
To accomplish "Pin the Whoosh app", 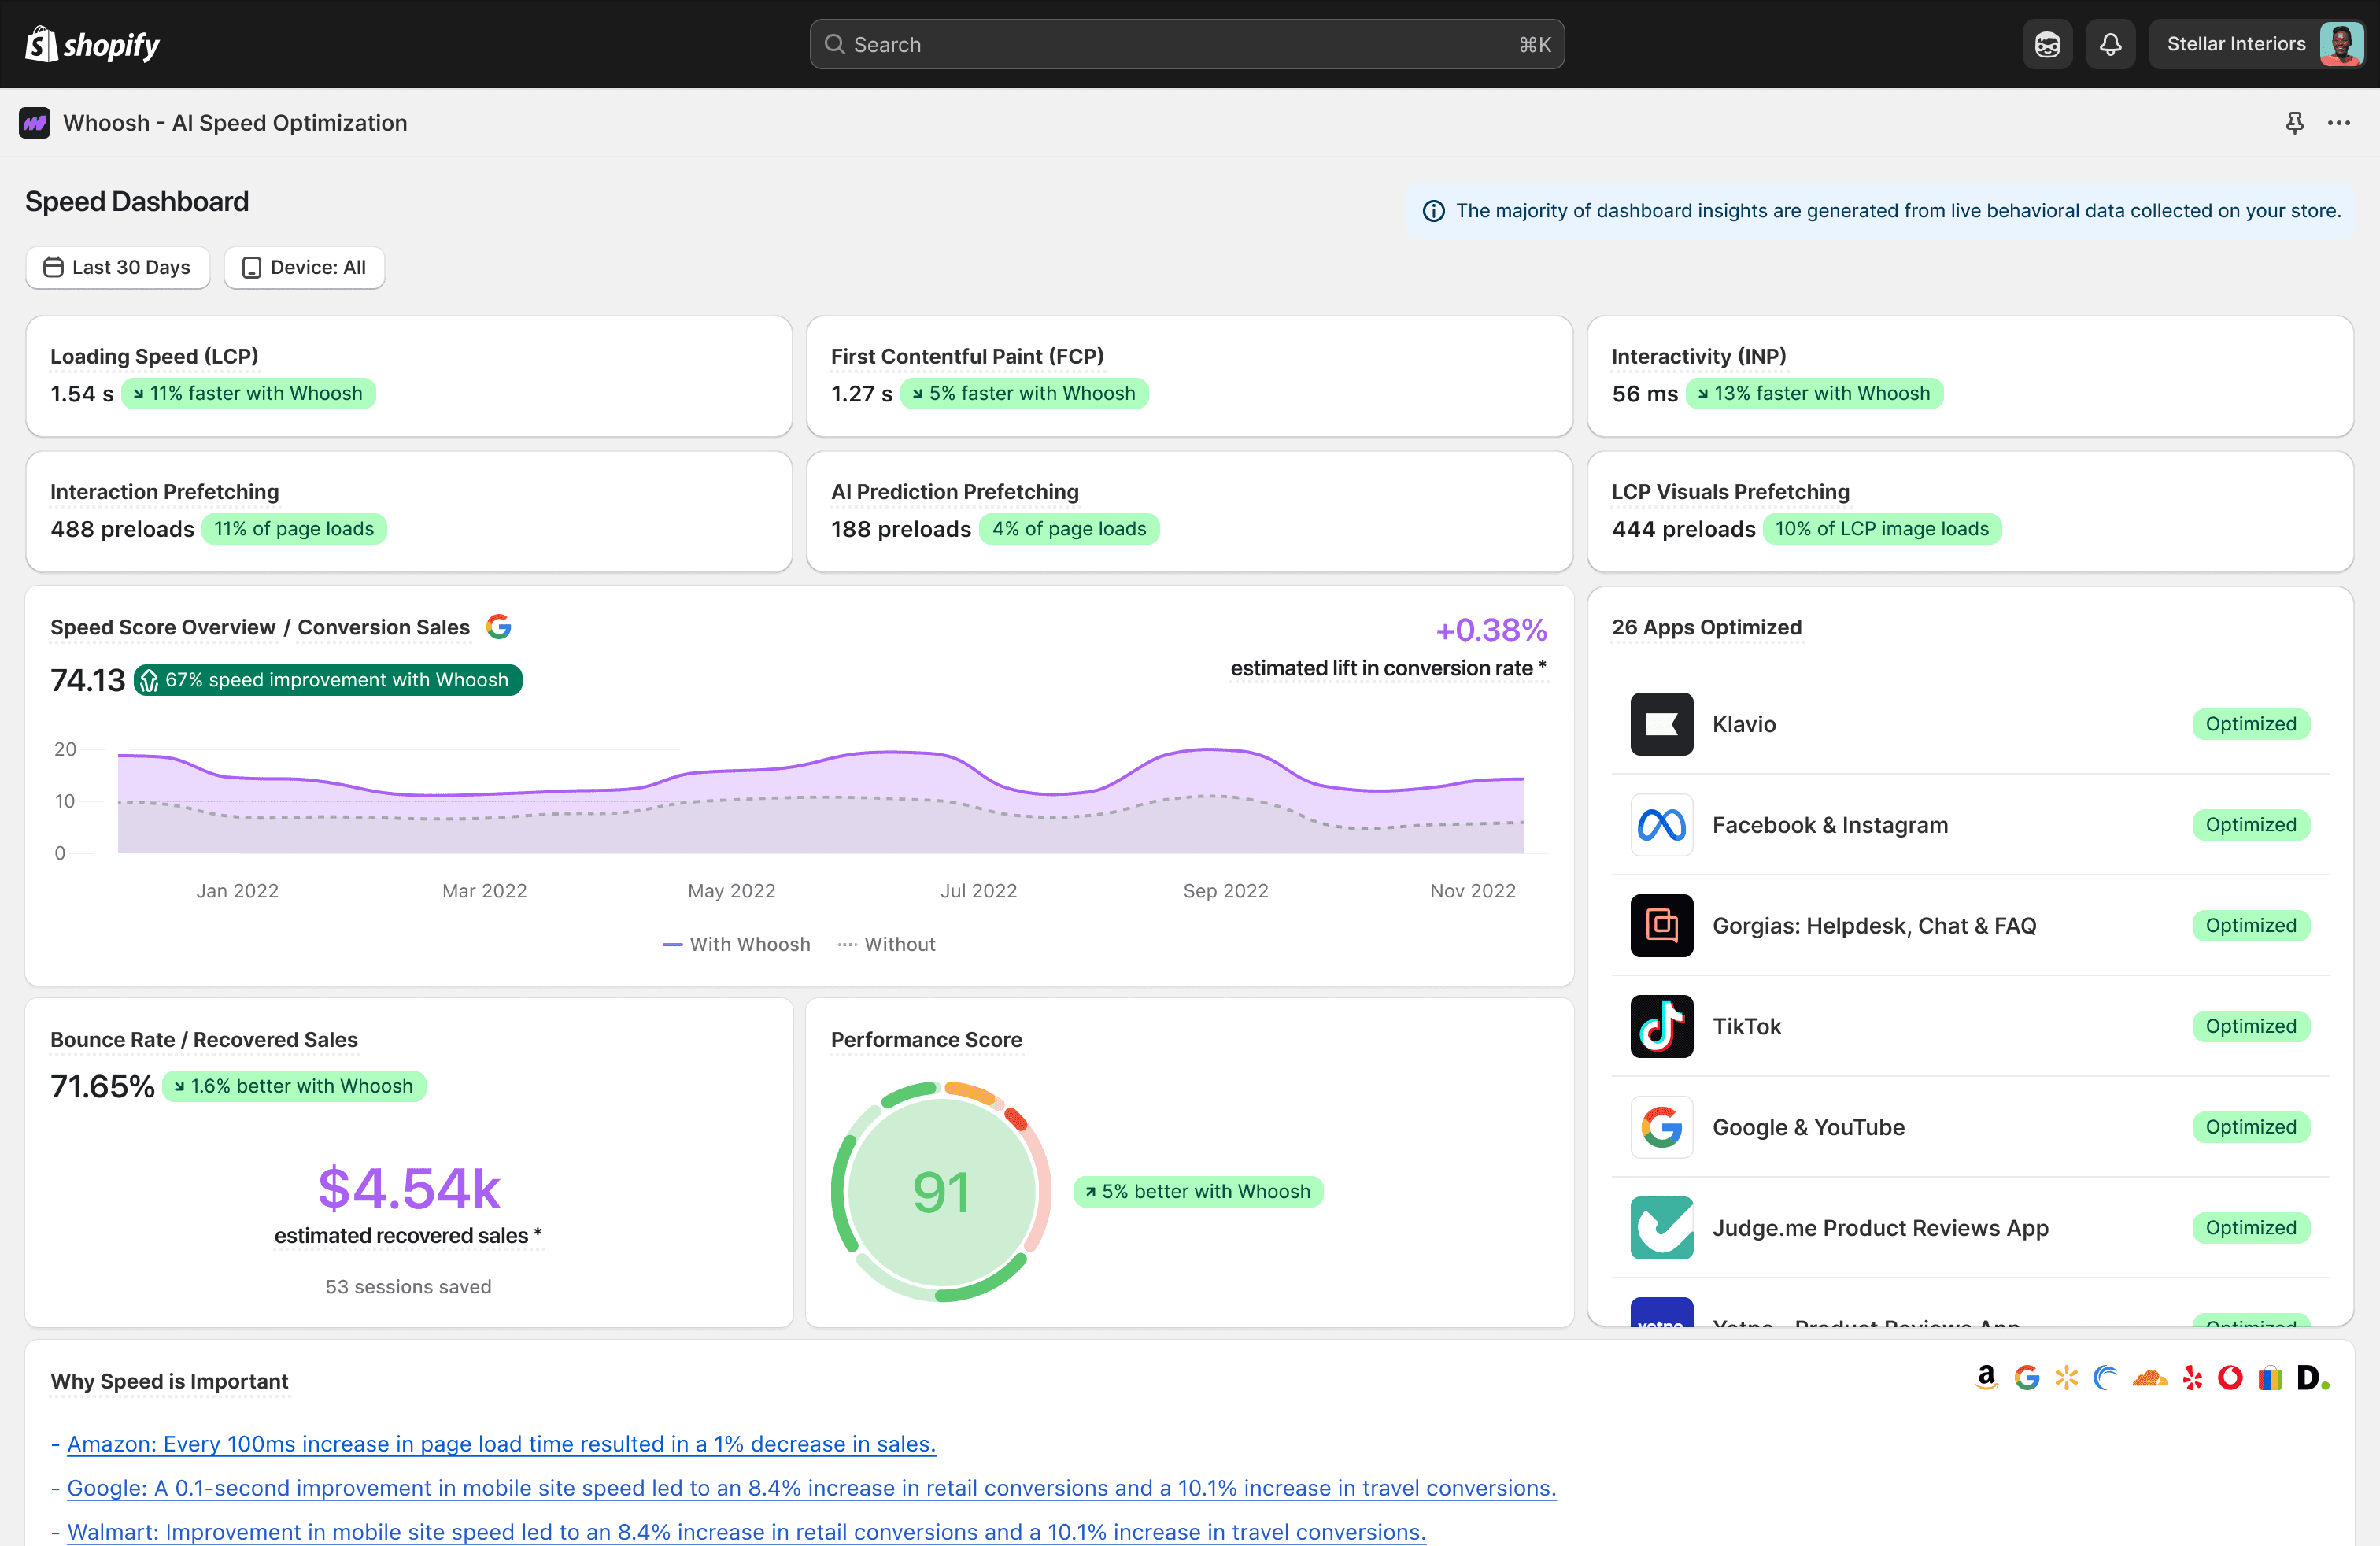I will [x=2294, y=123].
